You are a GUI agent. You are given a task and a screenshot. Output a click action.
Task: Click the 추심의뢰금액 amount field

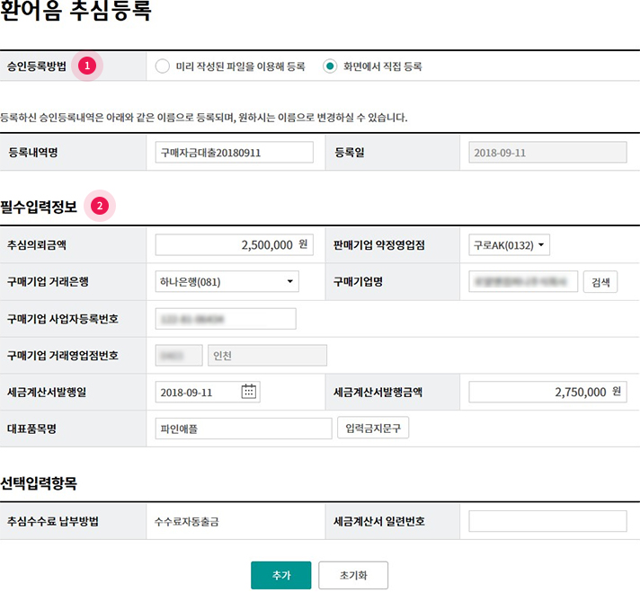[x=234, y=244]
